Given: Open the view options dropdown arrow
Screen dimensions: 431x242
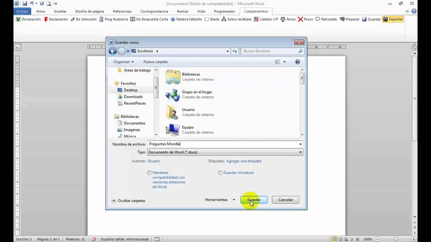Looking at the screenshot, I should tap(284, 62).
